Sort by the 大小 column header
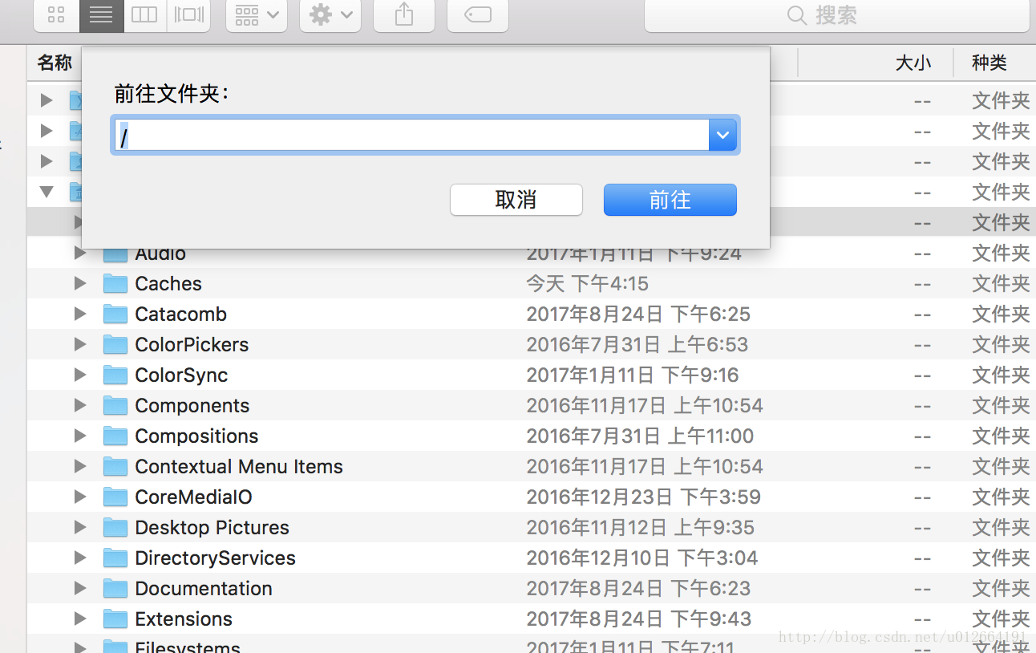The image size is (1036, 653). click(x=913, y=63)
